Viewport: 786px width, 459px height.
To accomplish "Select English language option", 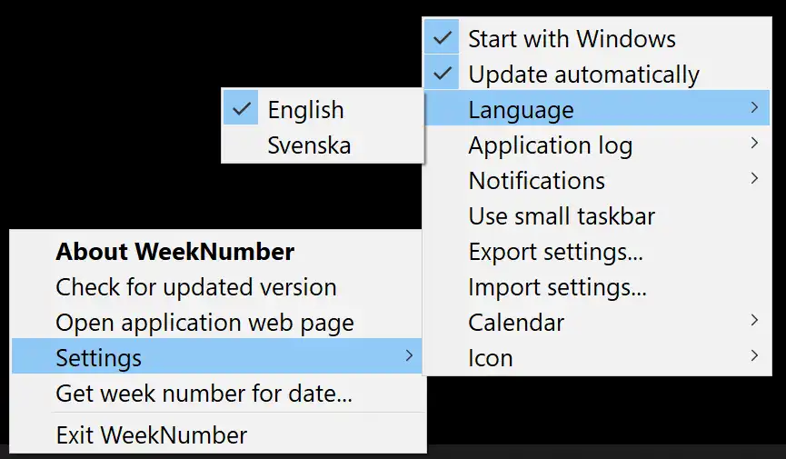I will pyautogui.click(x=305, y=110).
